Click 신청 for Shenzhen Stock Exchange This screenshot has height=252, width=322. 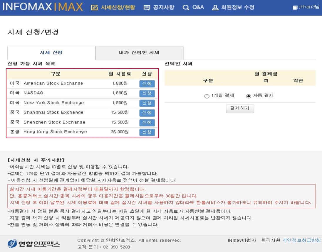[x=147, y=122]
